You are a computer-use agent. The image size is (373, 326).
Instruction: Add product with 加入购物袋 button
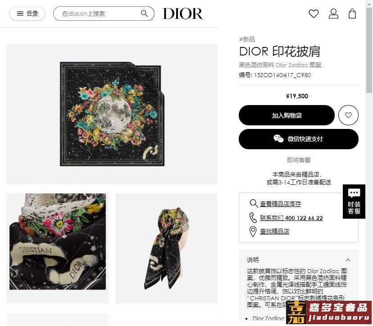coord(287,115)
